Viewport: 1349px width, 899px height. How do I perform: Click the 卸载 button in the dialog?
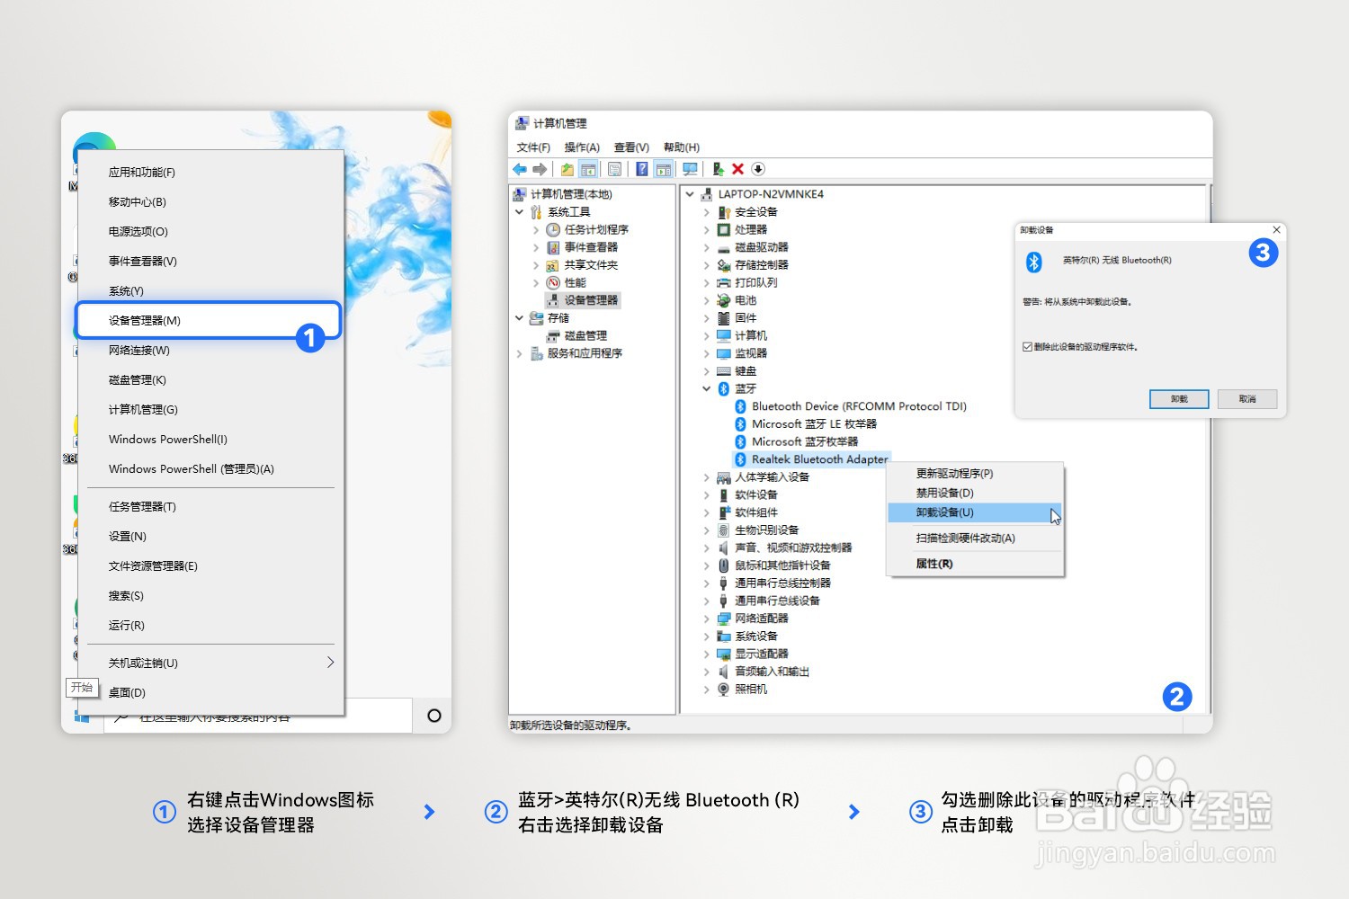pos(1179,399)
